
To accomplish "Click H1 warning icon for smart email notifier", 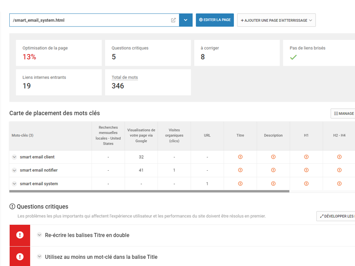I will click(306, 170).
